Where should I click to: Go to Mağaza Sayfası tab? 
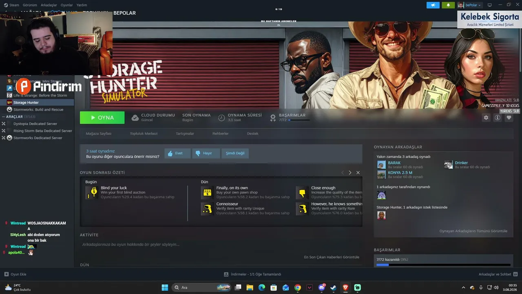[99, 134]
